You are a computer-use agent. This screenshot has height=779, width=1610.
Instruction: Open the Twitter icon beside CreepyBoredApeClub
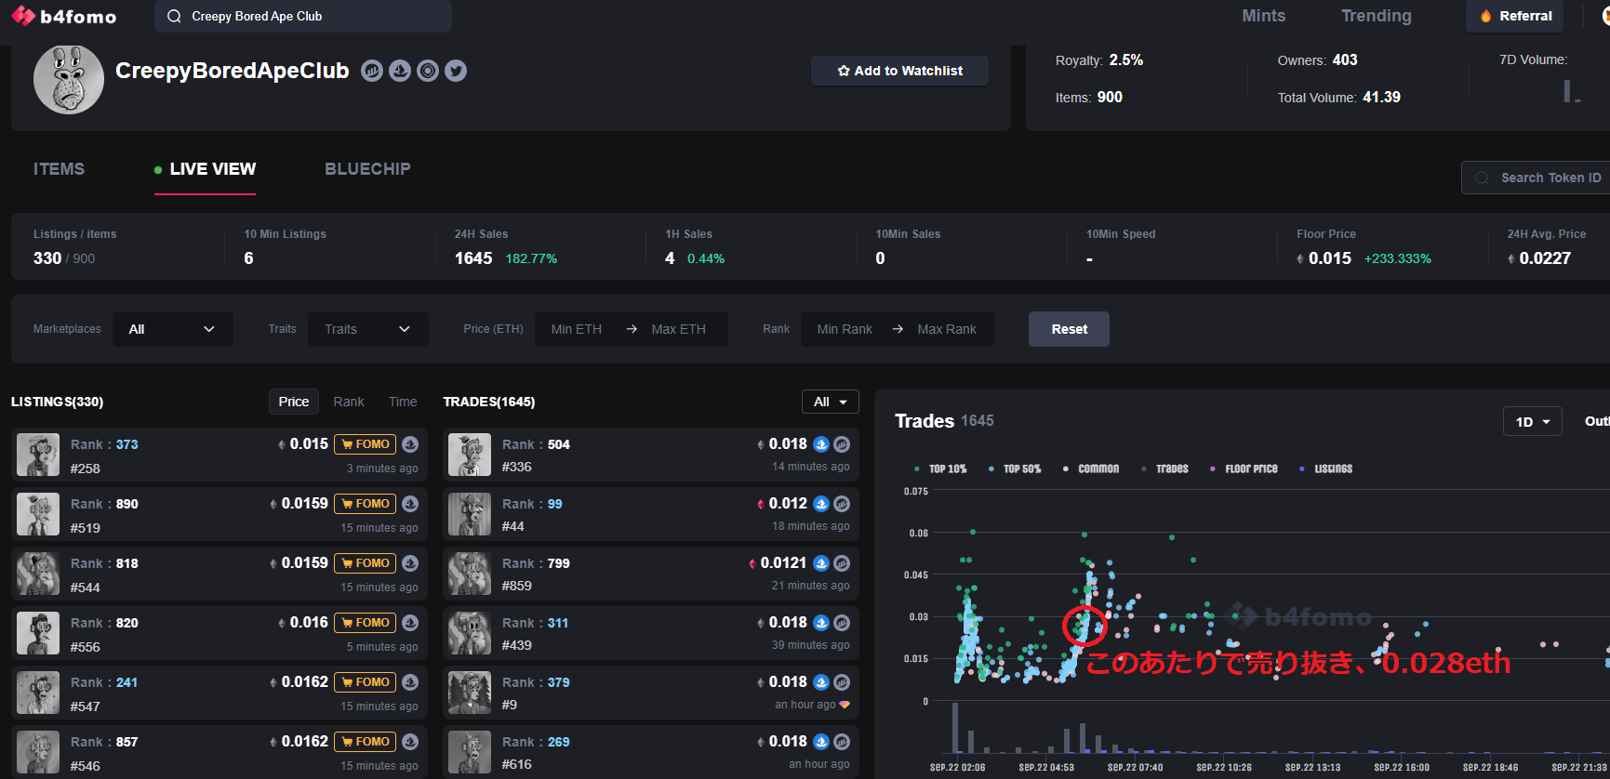click(x=456, y=71)
